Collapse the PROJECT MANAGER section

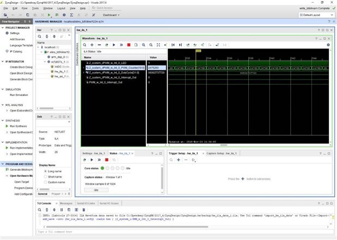(3, 27)
